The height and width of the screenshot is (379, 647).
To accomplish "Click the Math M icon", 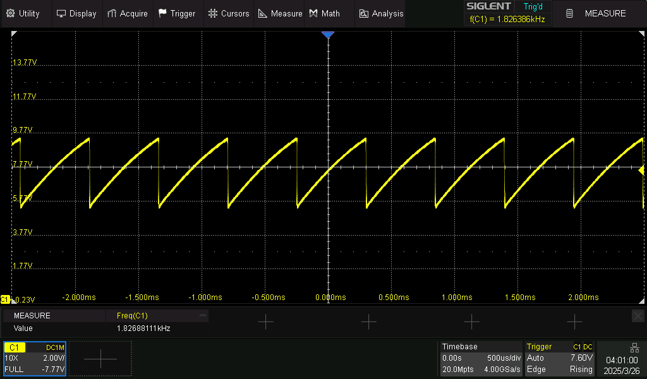I will [313, 14].
